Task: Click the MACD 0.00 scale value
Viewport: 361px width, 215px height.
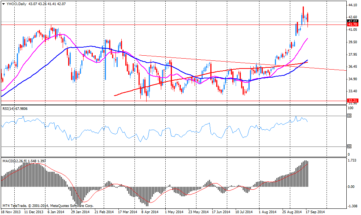Action: pos(351,187)
